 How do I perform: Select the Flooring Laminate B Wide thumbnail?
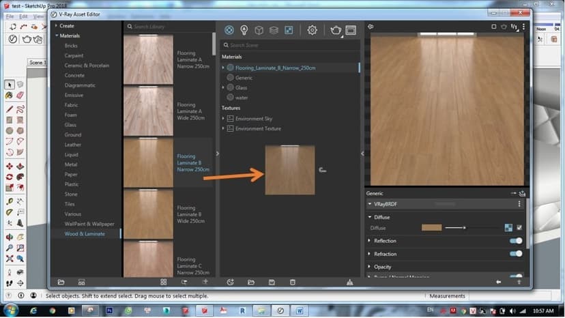149,214
